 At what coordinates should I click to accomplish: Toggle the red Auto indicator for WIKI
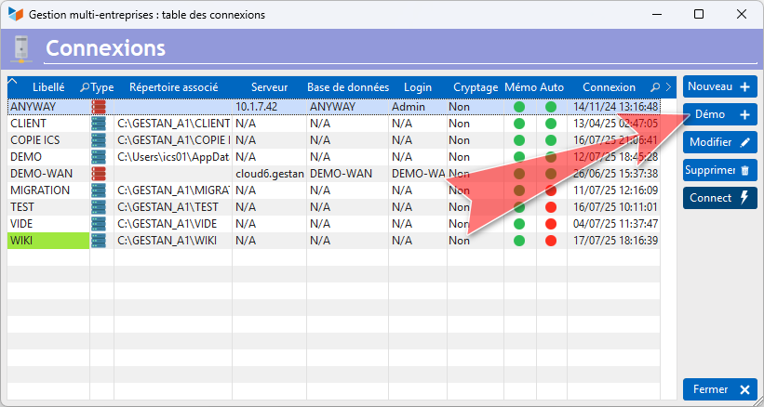tap(551, 241)
